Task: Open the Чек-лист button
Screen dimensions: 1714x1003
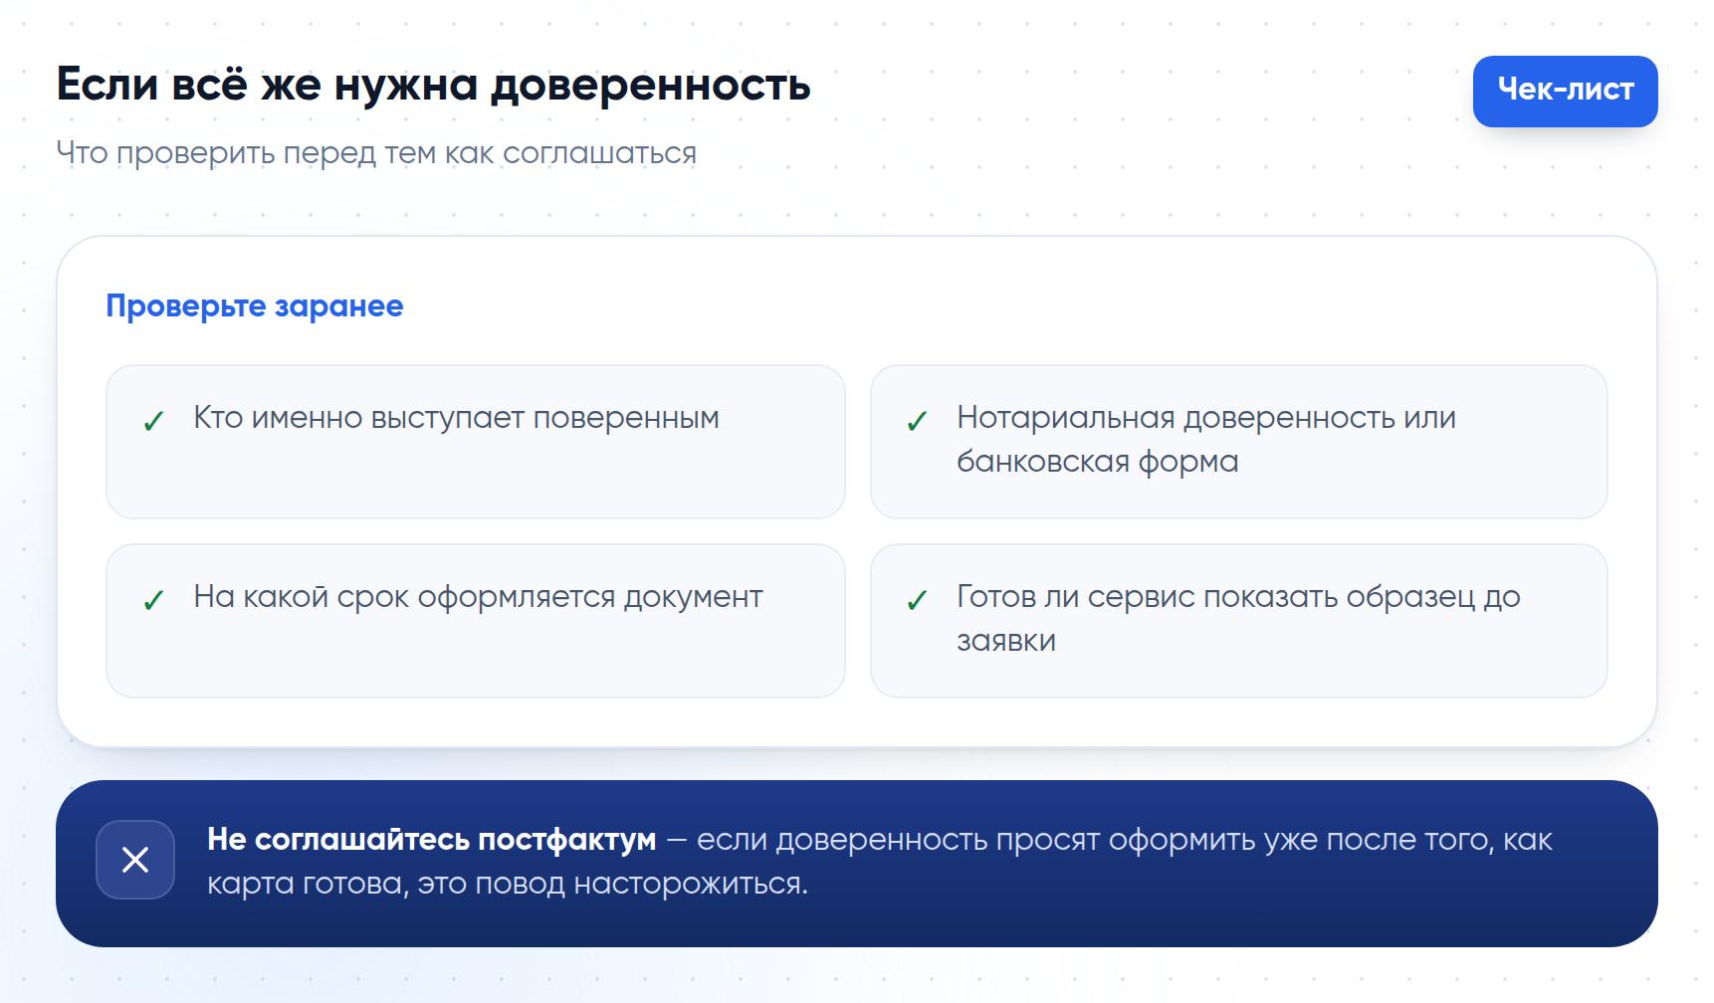Action: (x=1565, y=91)
